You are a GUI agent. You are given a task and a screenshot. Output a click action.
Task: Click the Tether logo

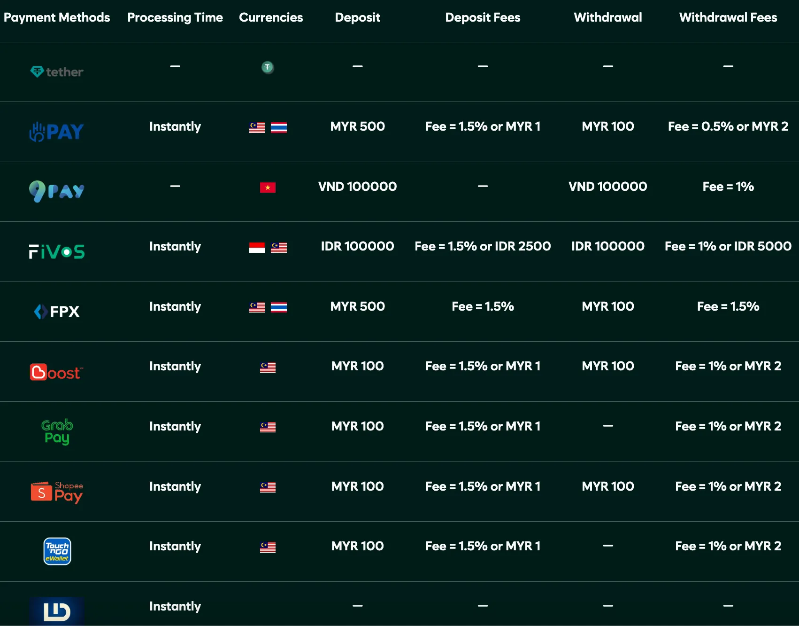click(57, 72)
